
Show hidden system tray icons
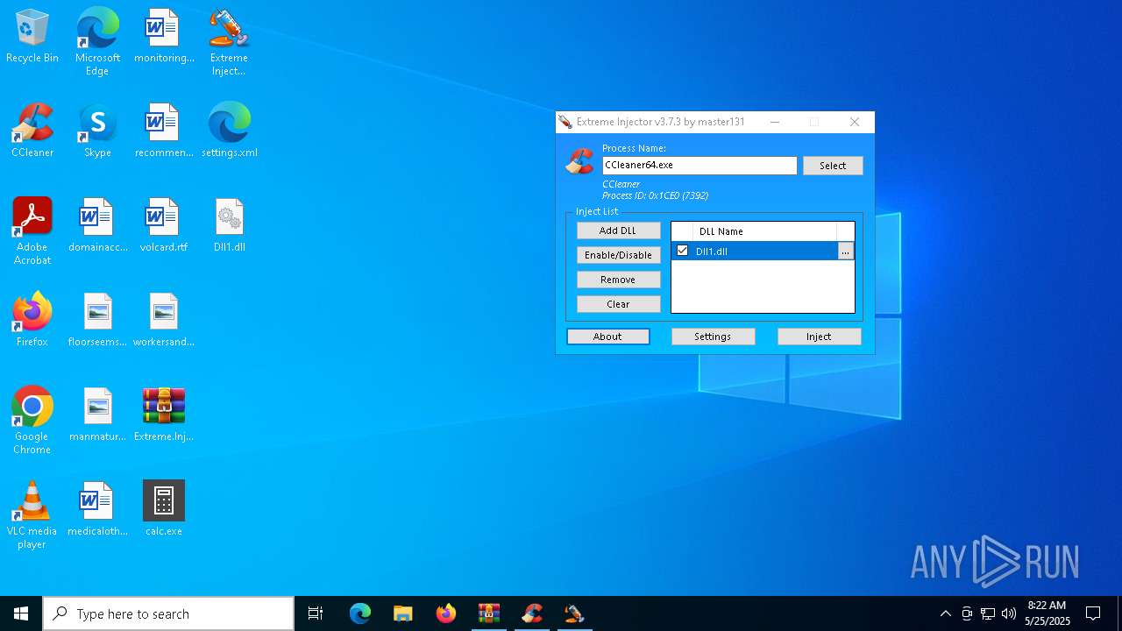[x=945, y=613]
